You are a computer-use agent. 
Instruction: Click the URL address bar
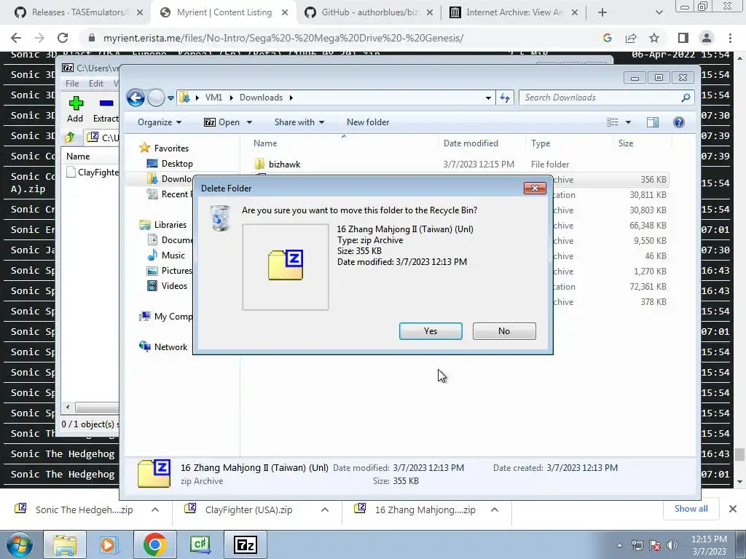coord(283,38)
